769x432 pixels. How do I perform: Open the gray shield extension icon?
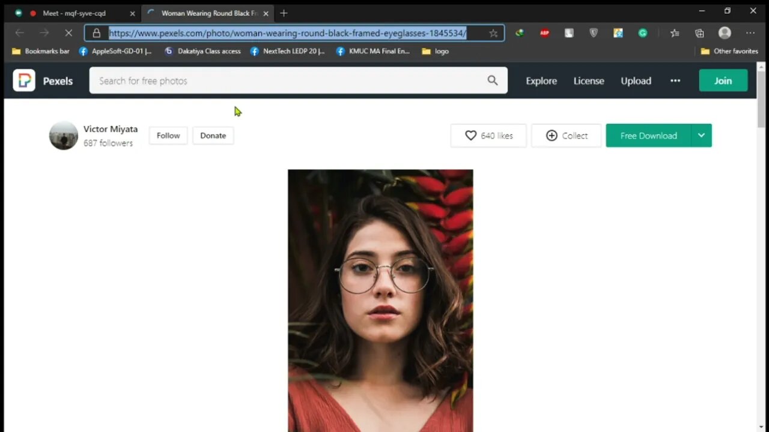click(594, 33)
